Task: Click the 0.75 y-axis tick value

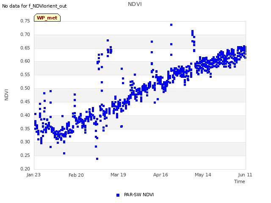Action: 25,21
